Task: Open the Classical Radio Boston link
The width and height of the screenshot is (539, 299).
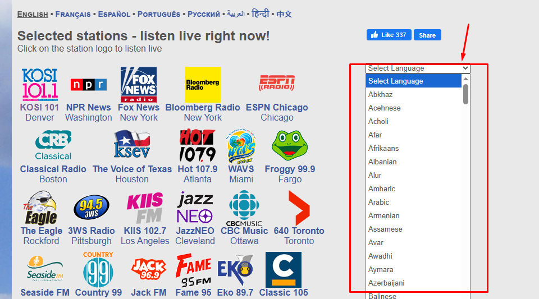Action: click(x=53, y=174)
